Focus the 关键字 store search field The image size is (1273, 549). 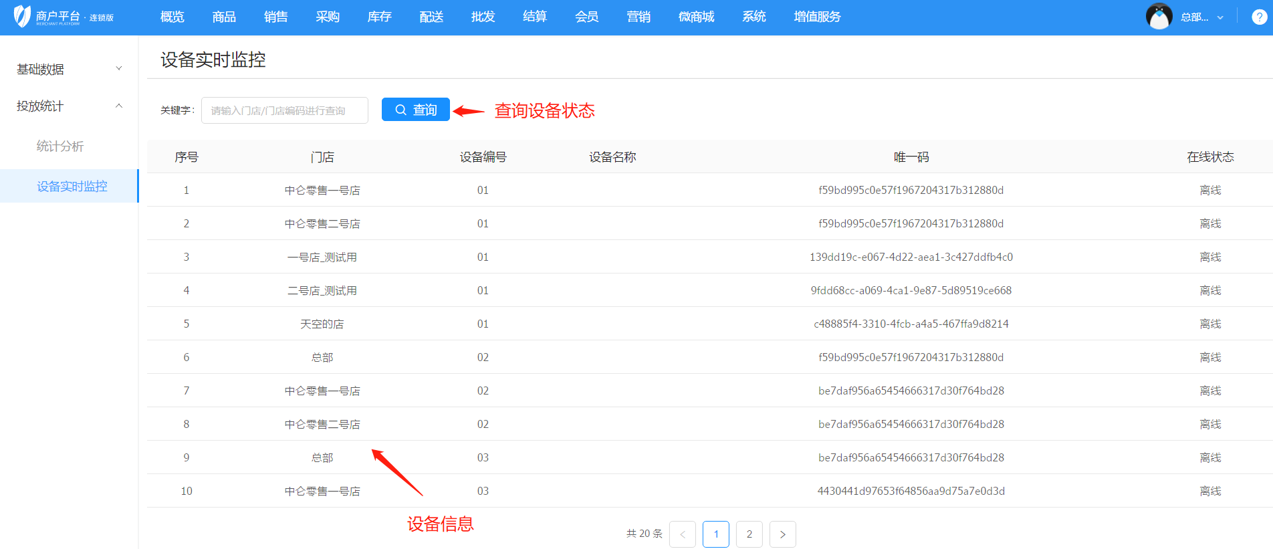click(284, 110)
